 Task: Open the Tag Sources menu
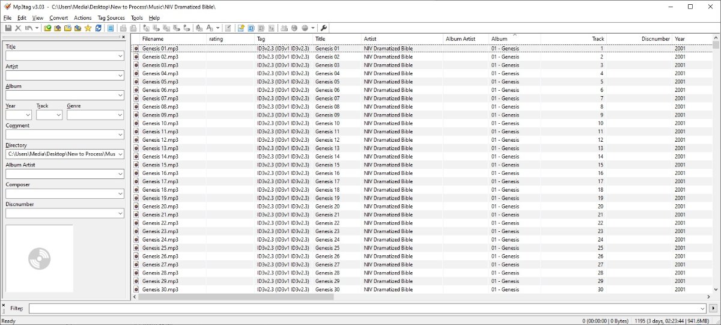(x=111, y=18)
